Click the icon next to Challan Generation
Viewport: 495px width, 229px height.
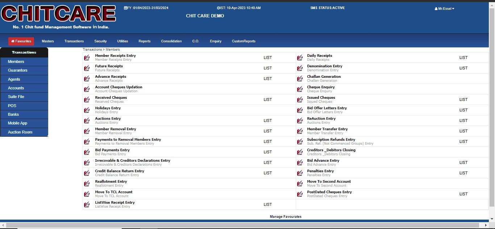pos(300,79)
